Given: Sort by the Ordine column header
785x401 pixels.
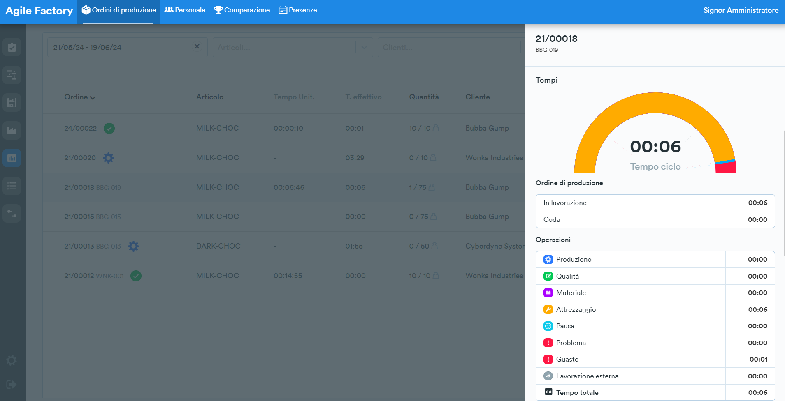Looking at the screenshot, I should point(80,97).
